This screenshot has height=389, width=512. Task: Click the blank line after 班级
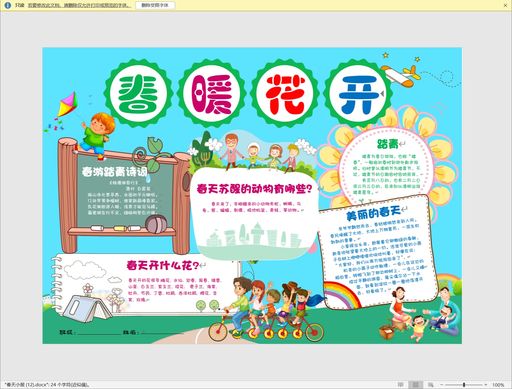[99, 332]
